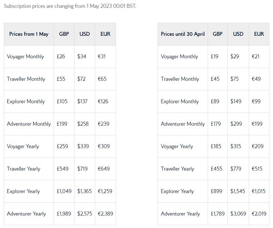Click the 'Adventurer Yearly' label in May table
The width and height of the screenshot is (273, 228).
pyautogui.click(x=27, y=214)
